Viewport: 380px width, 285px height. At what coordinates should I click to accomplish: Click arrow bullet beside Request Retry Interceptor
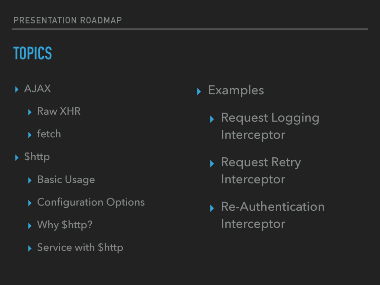212,164
